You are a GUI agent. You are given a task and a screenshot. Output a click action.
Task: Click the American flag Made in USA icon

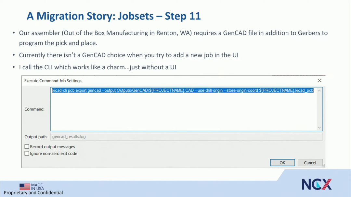25,187
